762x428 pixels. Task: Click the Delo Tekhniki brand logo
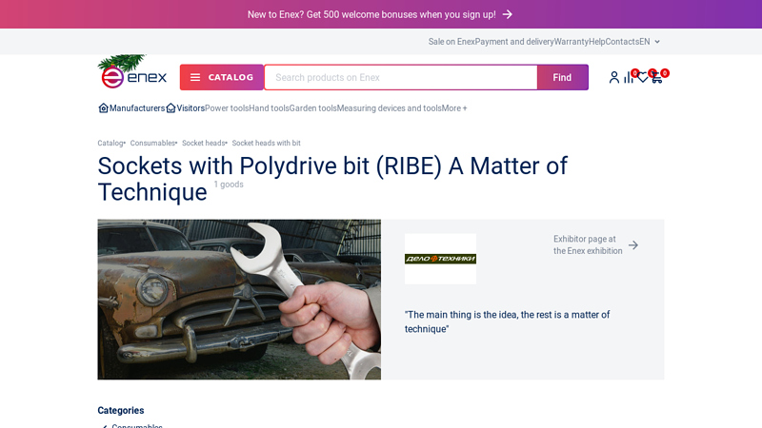[x=440, y=259]
